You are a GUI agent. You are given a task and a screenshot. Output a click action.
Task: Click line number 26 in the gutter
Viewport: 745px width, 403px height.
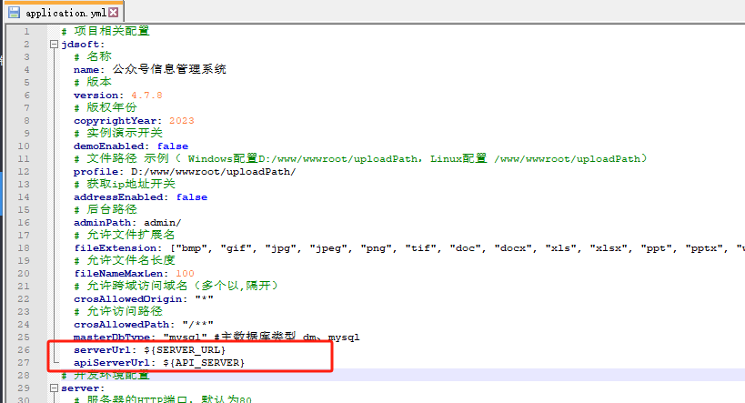pos(25,349)
